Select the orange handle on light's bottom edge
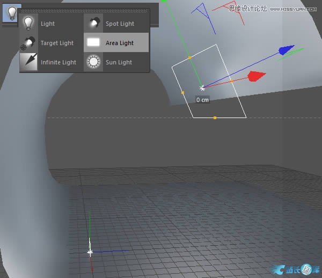Screen dimensions: 322x278 click(x=215, y=117)
